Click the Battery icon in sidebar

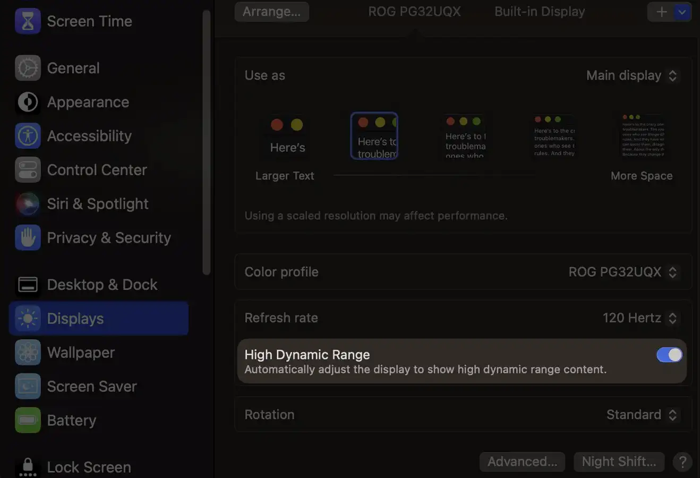[28, 421]
